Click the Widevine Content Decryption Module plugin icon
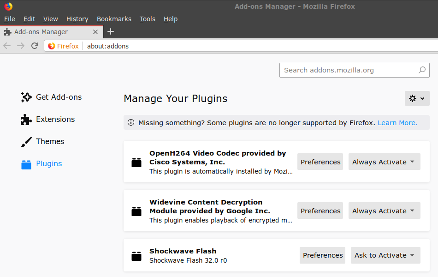438x277 pixels. [x=136, y=211]
